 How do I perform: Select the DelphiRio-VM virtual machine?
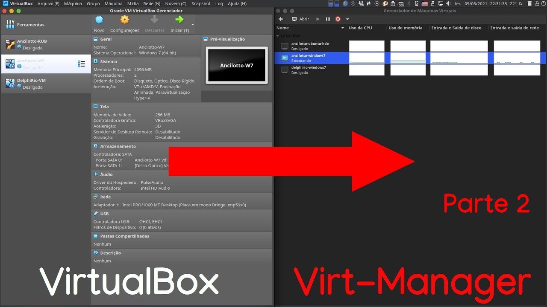coord(46,84)
